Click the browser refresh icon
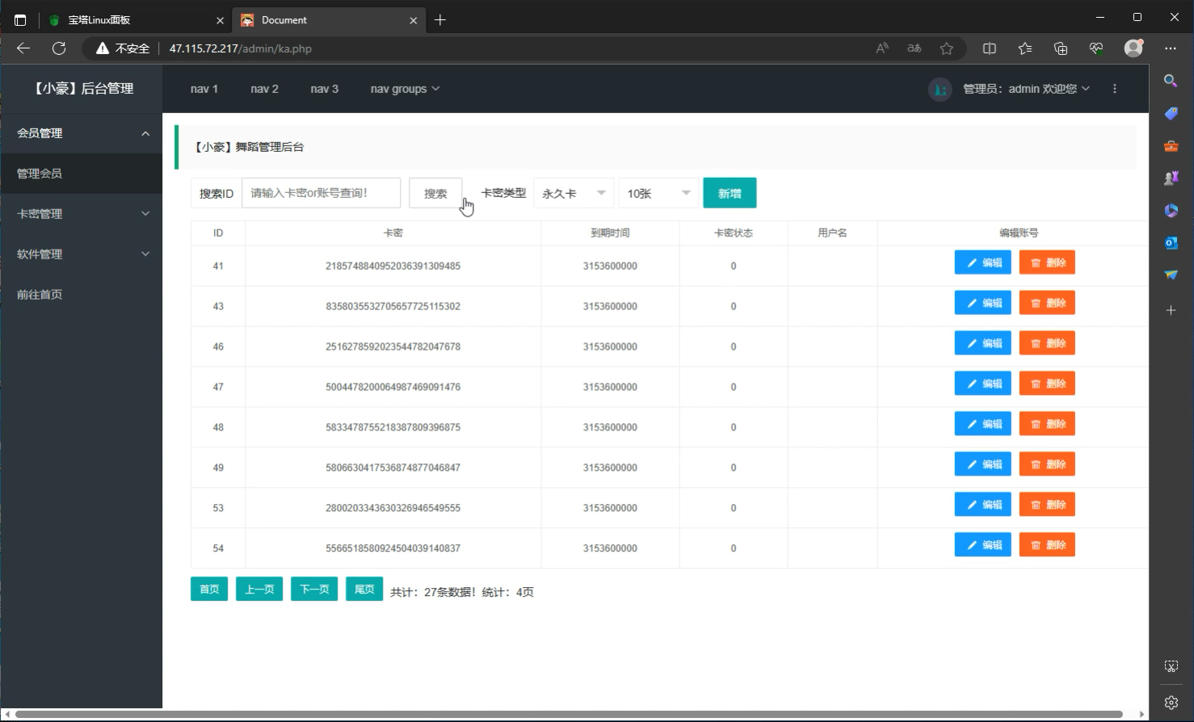Image resolution: width=1194 pixels, height=722 pixels. click(x=59, y=48)
